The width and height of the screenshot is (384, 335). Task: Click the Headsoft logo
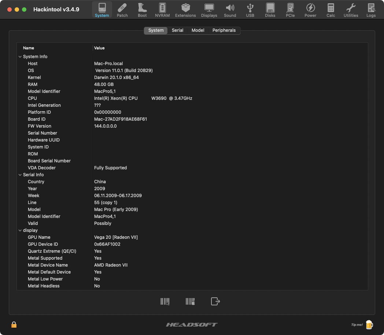tap(192, 324)
